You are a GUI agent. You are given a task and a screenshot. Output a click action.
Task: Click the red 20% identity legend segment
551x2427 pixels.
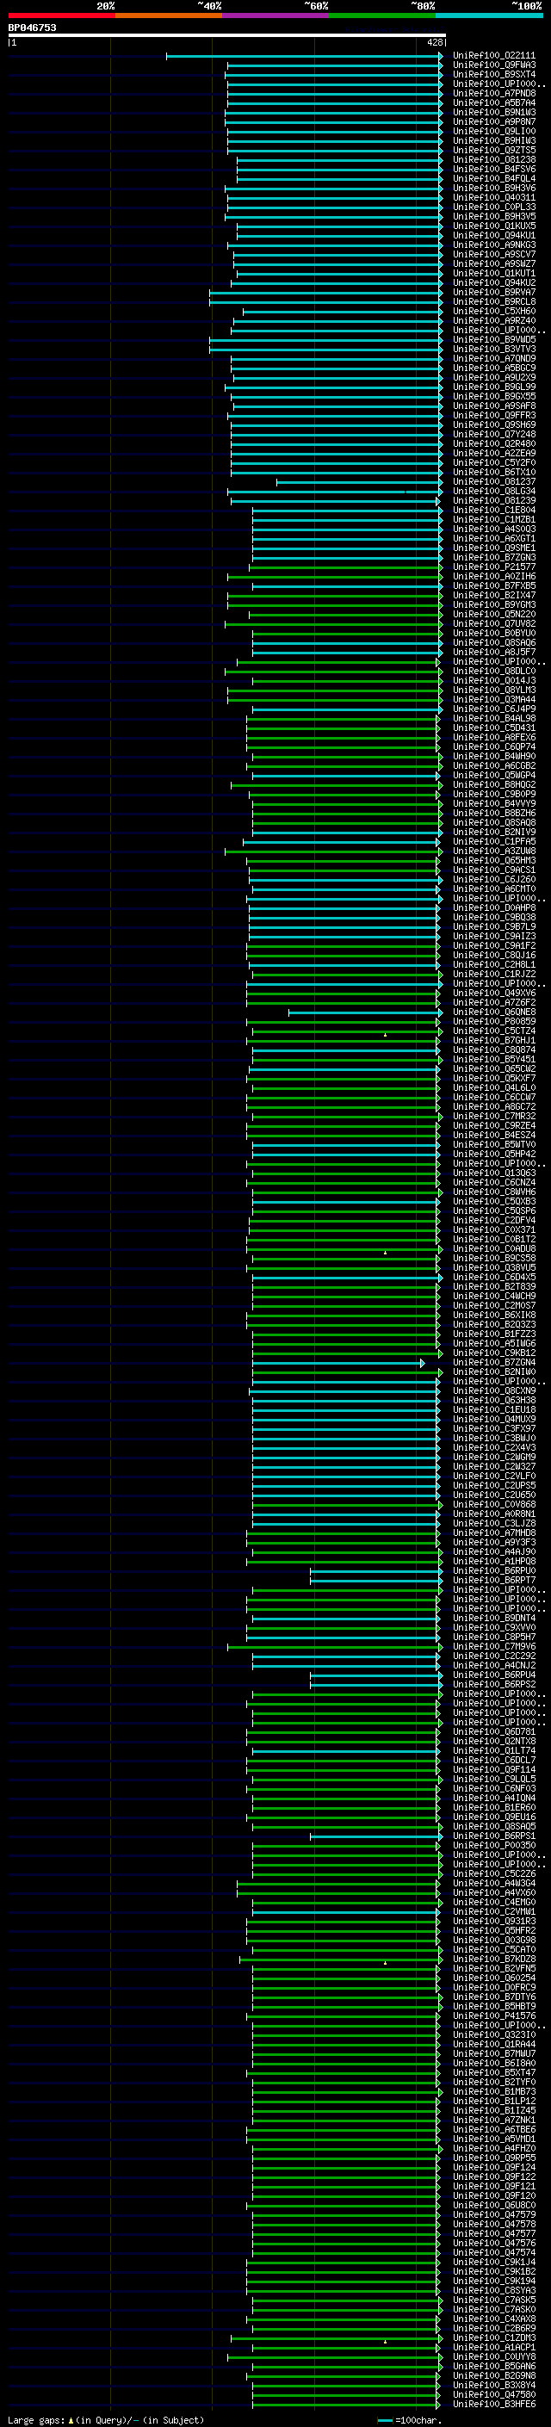(x=61, y=15)
